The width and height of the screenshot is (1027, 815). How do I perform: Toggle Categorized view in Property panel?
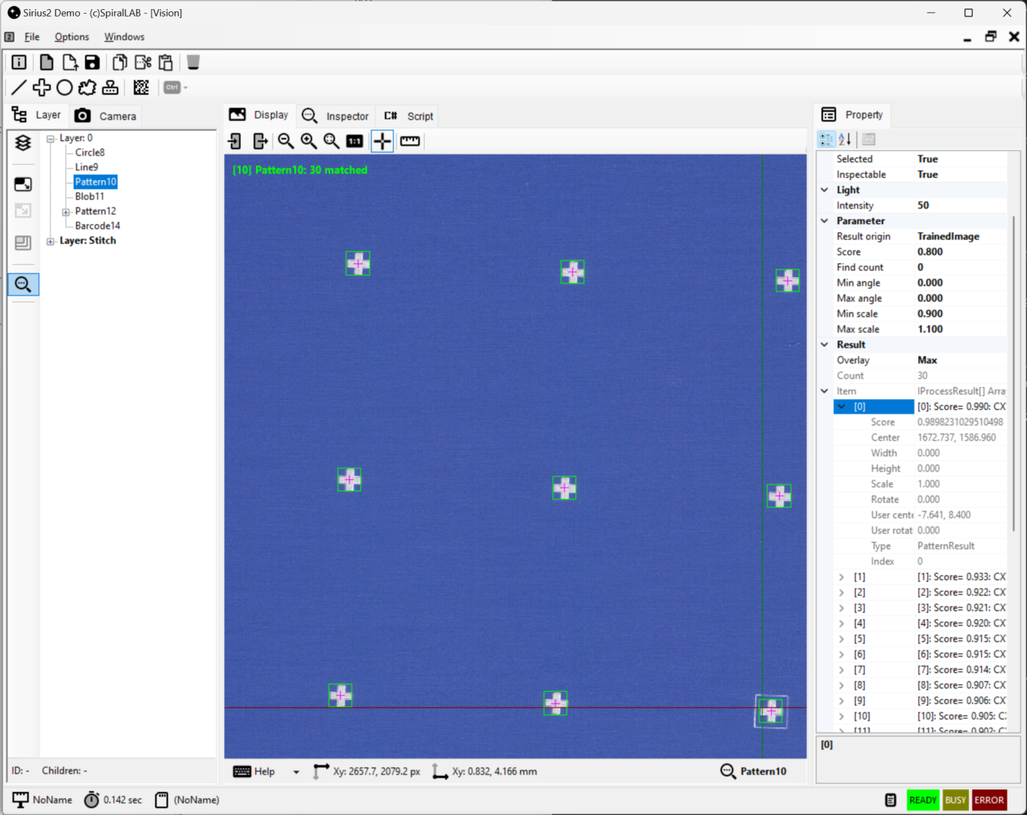tap(826, 140)
